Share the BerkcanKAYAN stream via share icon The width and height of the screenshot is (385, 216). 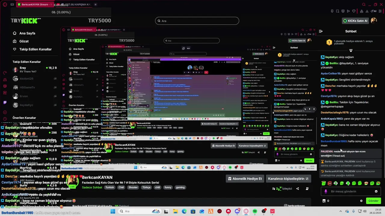click(x=297, y=189)
